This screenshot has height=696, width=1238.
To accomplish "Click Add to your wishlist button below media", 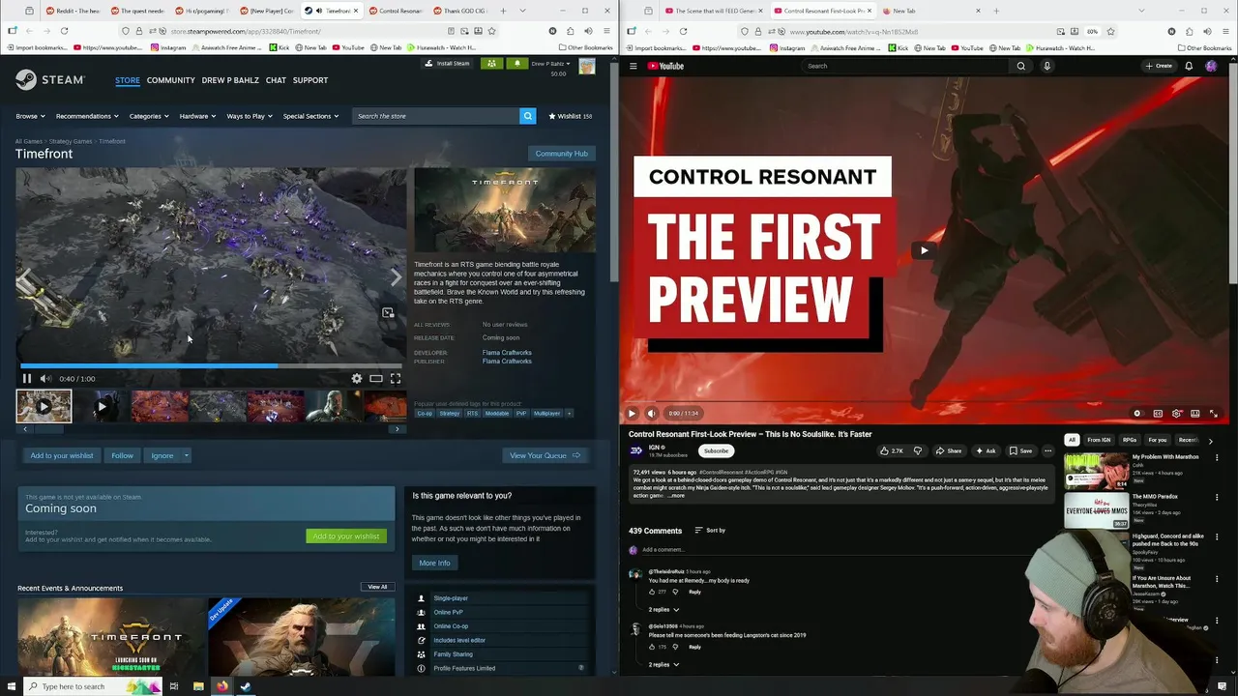I will point(62,455).
